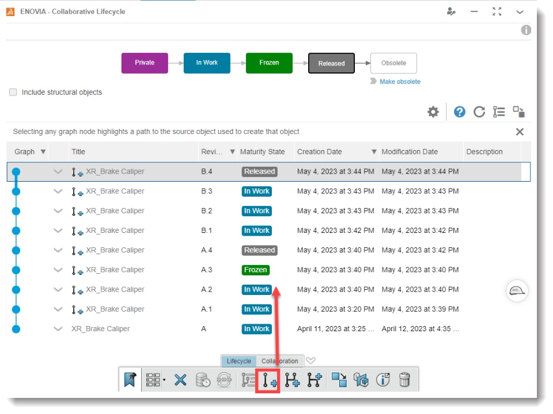Screen dimensions: 553x414
Task: Expand the row chevron for revision B.4
Action: tap(58, 172)
